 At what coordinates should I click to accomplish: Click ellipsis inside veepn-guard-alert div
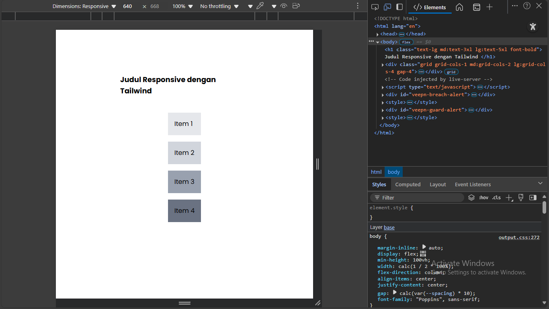click(x=471, y=110)
